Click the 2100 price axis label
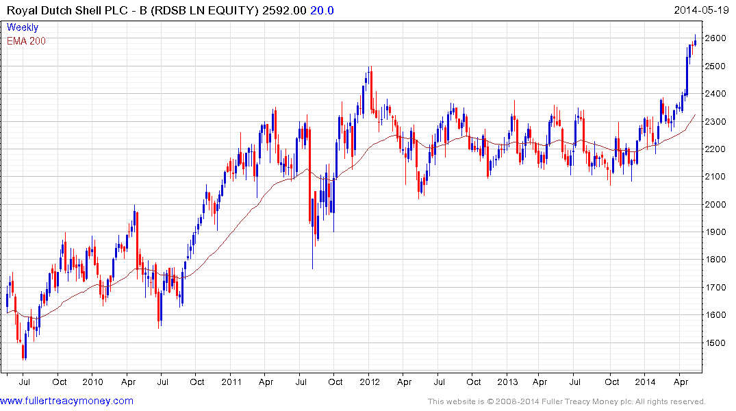Image resolution: width=736 pixels, height=411 pixels. 715,177
